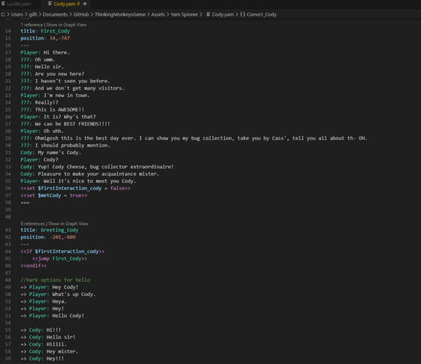Click the file icon on Cody.yarn tab
The width and height of the screenshot is (421, 364).
50,4
